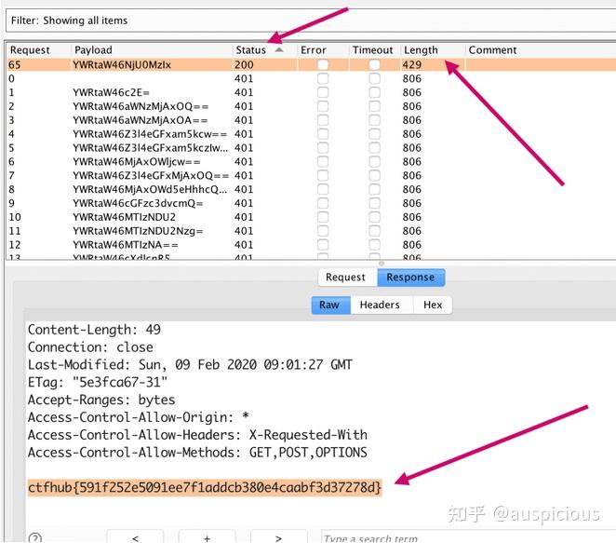Toggle the Timeout checkbox in request 5 row
The width and height of the screenshot is (616, 543).
374,148
